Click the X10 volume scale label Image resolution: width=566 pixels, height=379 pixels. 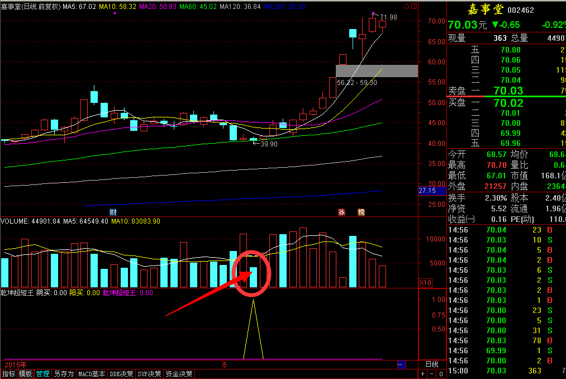pyautogui.click(x=425, y=282)
